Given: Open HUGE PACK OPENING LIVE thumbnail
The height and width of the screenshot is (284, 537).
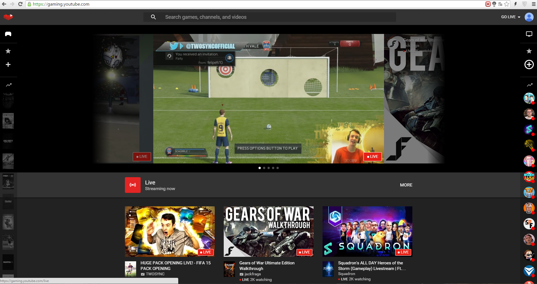Looking at the screenshot, I should (170, 232).
